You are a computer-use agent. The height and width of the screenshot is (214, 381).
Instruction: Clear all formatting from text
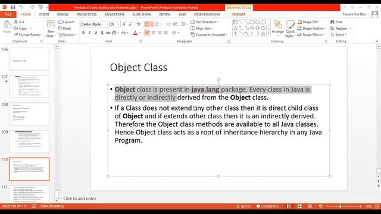[x=139, y=24]
